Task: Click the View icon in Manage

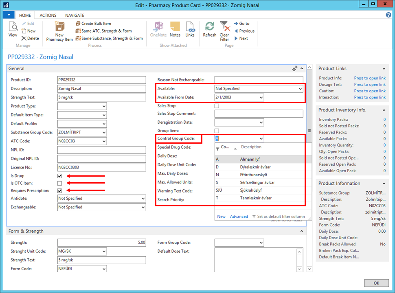Action: click(x=13, y=27)
